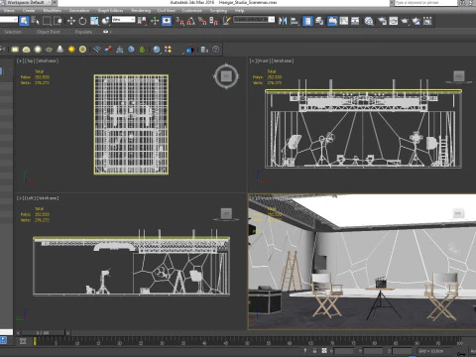The image size is (476, 357).
Task: Click the ViewCube in Top viewport
Action: pos(226,76)
